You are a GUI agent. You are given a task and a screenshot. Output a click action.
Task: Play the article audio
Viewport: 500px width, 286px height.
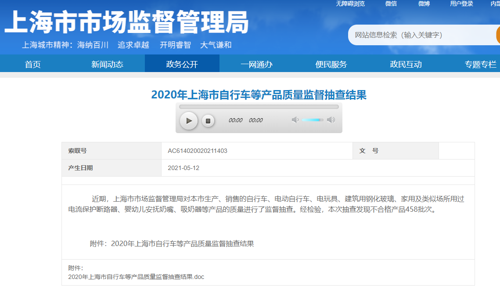[189, 121]
